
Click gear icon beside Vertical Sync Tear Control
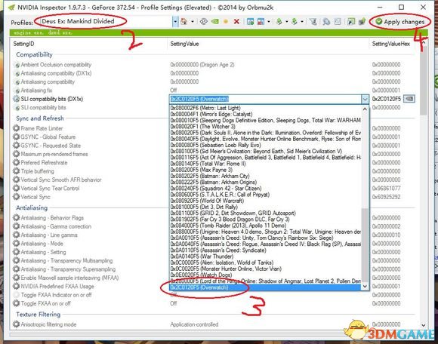click(x=16, y=189)
